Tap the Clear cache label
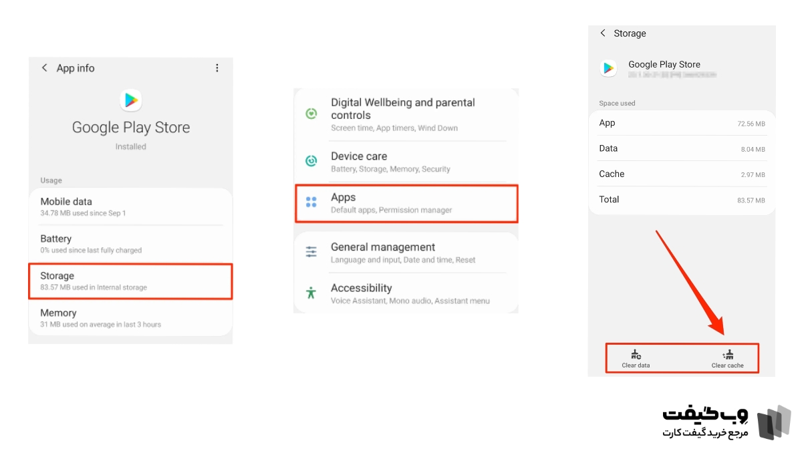The width and height of the screenshot is (812, 457). pyautogui.click(x=727, y=365)
